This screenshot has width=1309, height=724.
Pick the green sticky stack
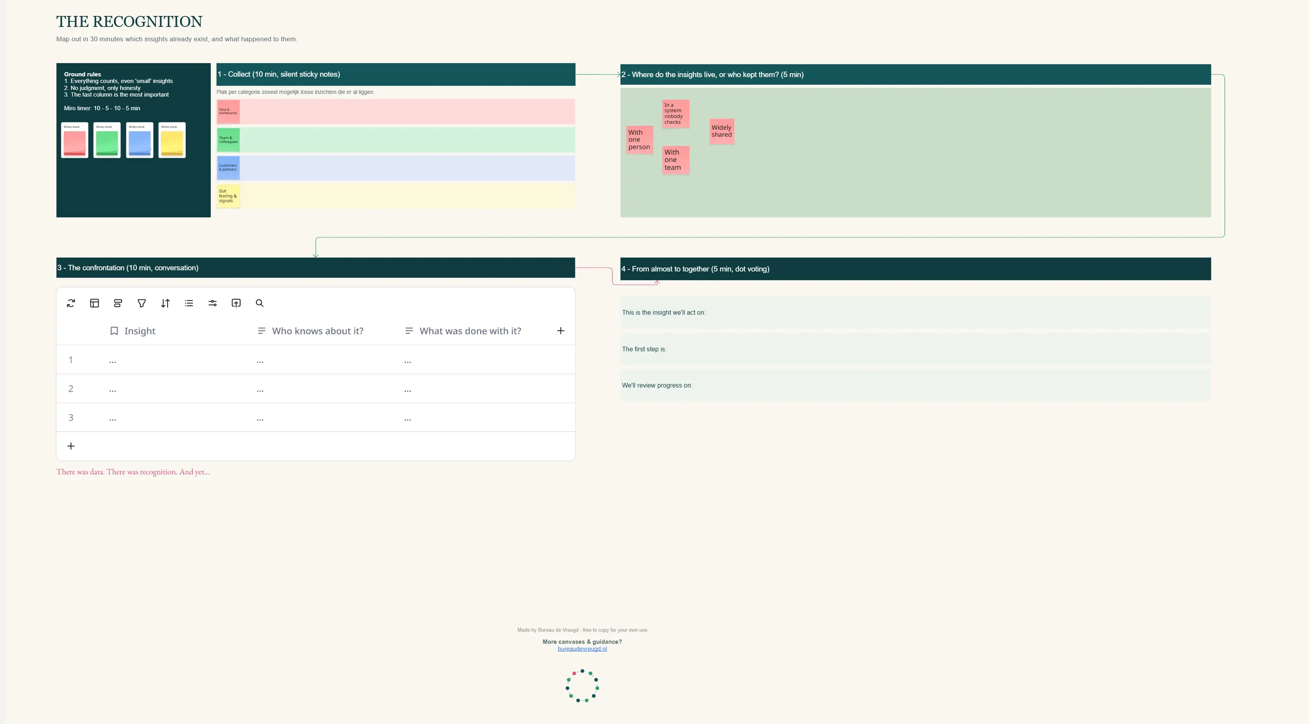(107, 140)
